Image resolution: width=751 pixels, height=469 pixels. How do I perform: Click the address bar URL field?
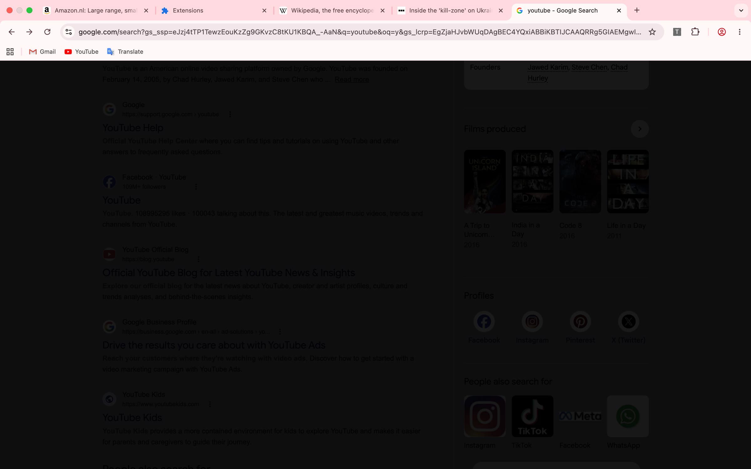click(360, 32)
